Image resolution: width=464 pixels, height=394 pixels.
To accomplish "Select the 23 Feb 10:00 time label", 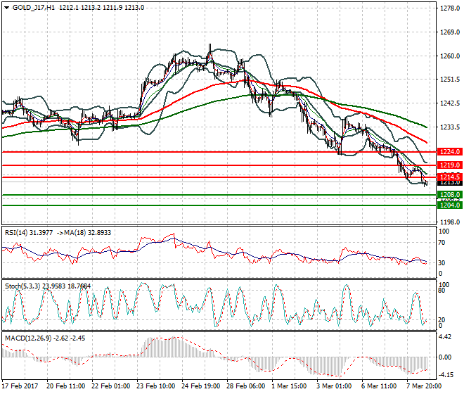I will (x=155, y=386).
